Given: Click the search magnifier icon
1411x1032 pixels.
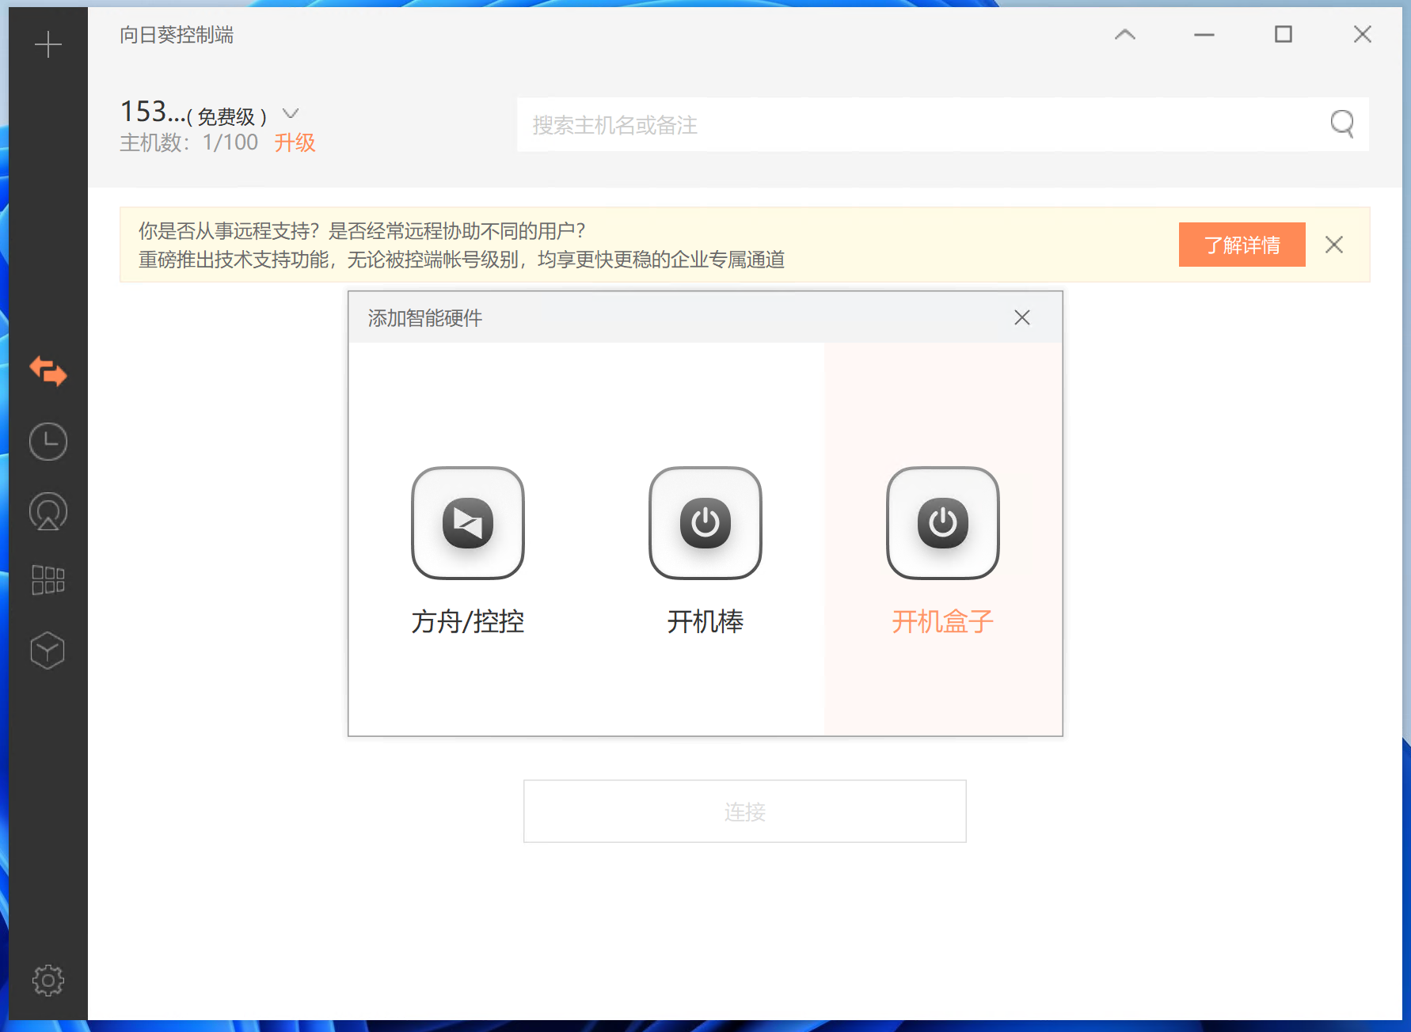Looking at the screenshot, I should [x=1342, y=124].
